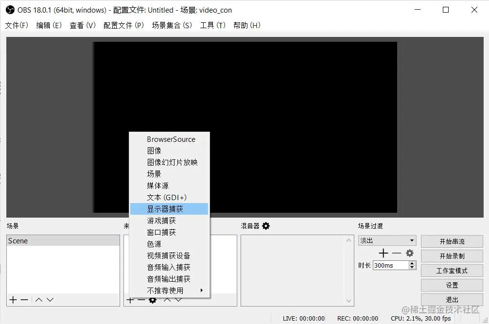Viewport: 489px width, 324px height.
Task: Open the 查看(V) menu
Action: [x=83, y=25]
